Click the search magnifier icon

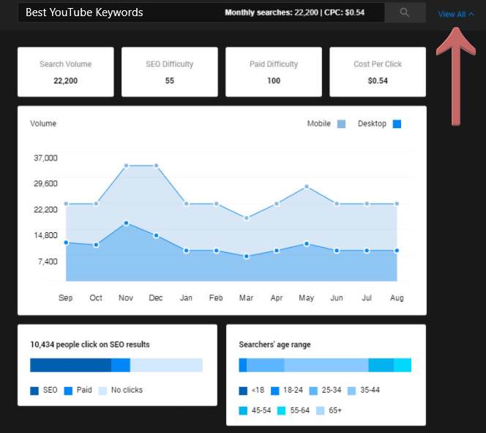405,12
